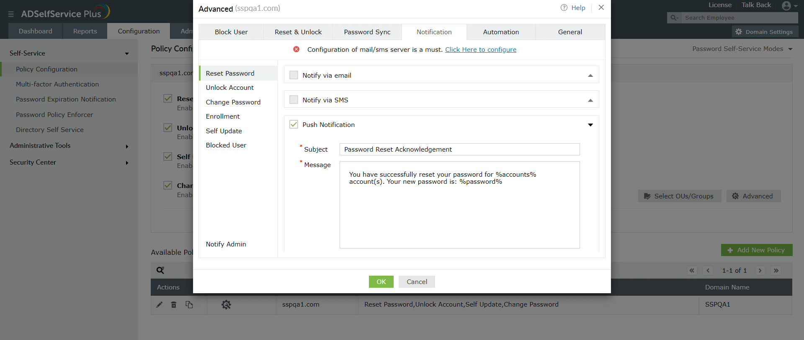Switch to the Automation tab
This screenshot has height=340, width=804.
(501, 32)
